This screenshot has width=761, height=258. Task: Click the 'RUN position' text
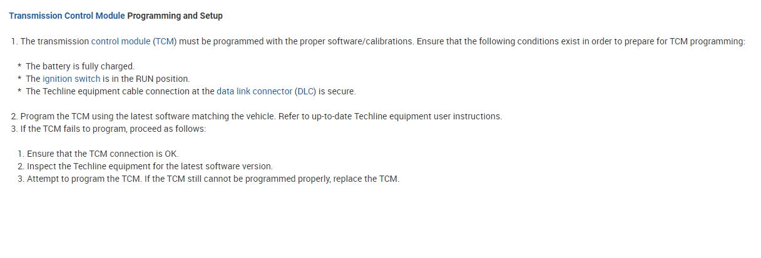(x=163, y=79)
